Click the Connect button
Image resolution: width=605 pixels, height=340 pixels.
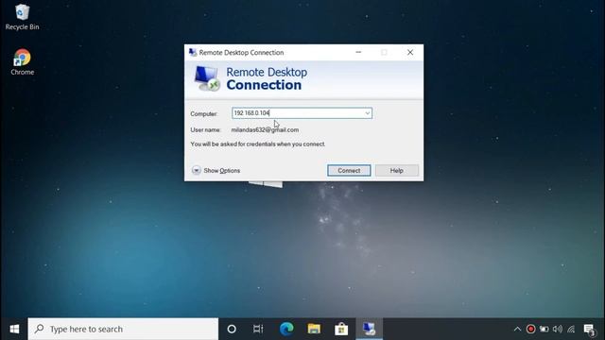pos(349,170)
